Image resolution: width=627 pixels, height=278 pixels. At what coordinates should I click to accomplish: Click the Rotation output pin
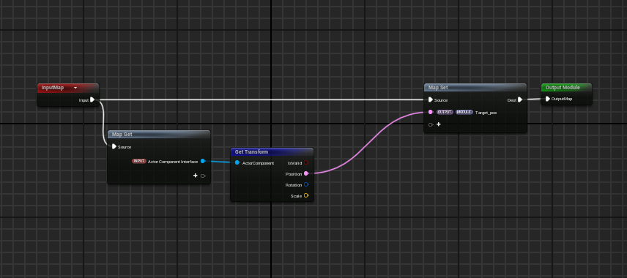(306, 184)
